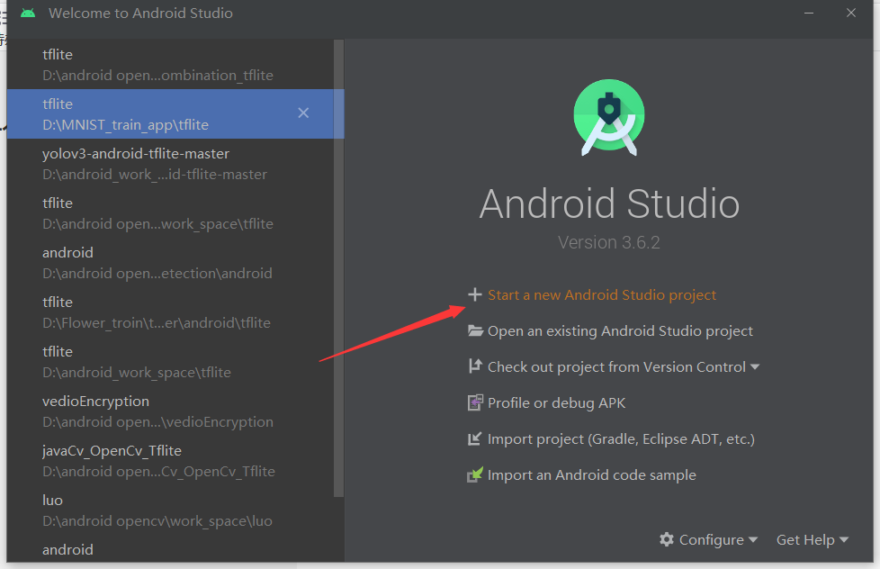Click the Configure gear icon

(666, 539)
